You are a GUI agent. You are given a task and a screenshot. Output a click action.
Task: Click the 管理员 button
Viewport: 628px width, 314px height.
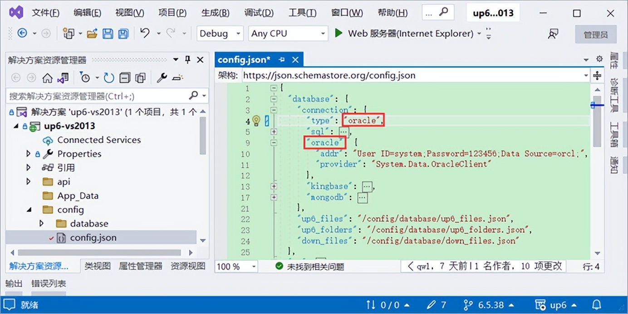tap(595, 34)
